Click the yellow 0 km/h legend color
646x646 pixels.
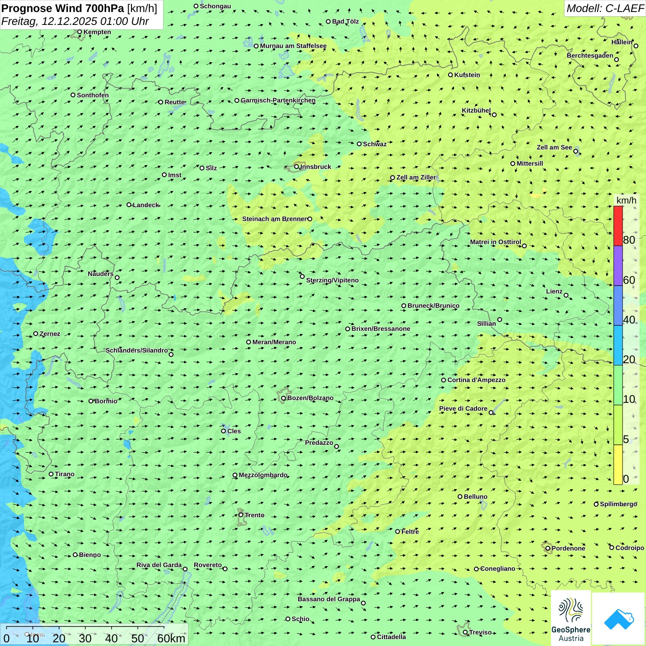coord(618,465)
